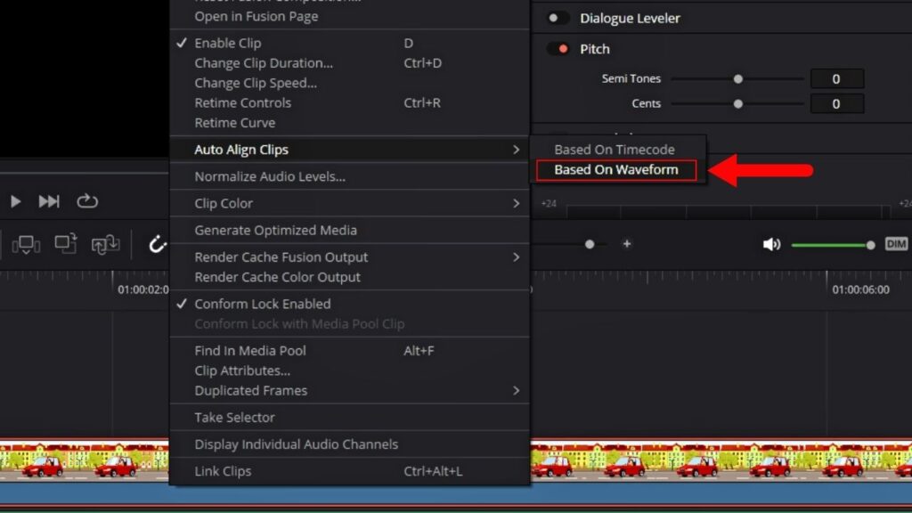Viewport: 912px width, 513px height.
Task: Select Based On Waveform option
Action: click(x=615, y=168)
